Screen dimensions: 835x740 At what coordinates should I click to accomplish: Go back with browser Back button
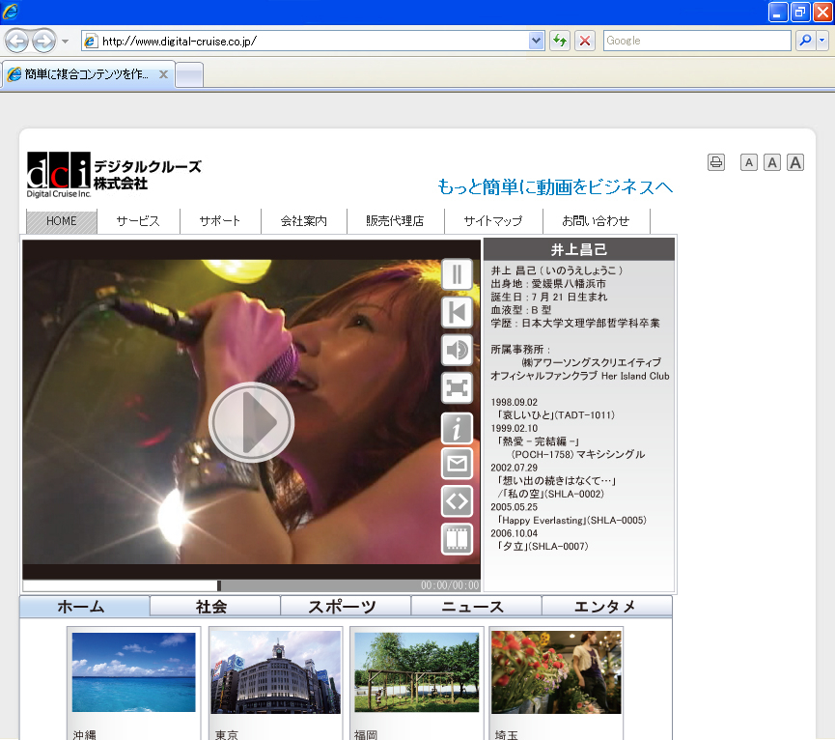click(x=16, y=41)
